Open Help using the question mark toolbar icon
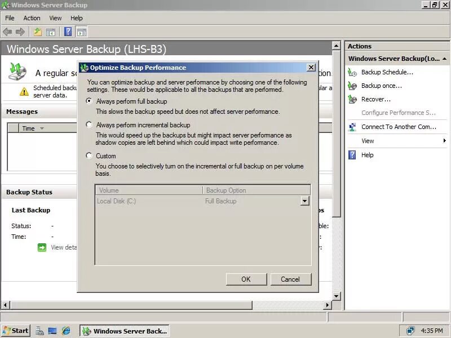The image size is (451, 338). pyautogui.click(x=69, y=32)
